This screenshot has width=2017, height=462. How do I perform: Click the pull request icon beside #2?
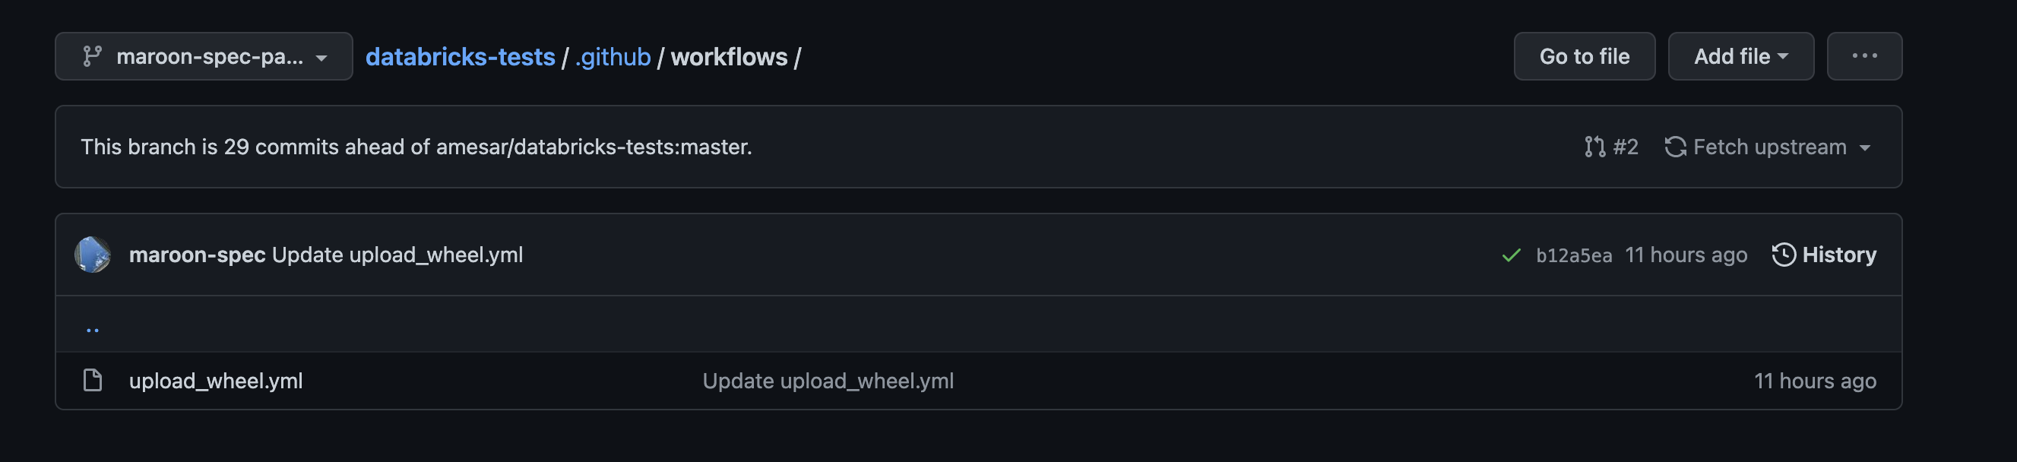1594,147
